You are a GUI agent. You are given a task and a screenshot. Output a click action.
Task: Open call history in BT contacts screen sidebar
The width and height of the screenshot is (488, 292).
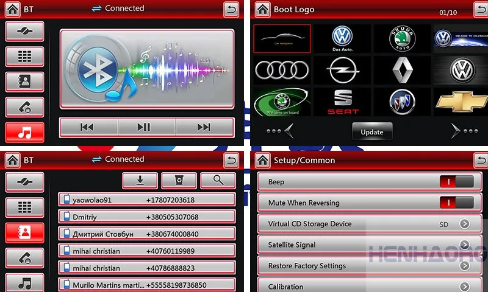click(x=24, y=258)
